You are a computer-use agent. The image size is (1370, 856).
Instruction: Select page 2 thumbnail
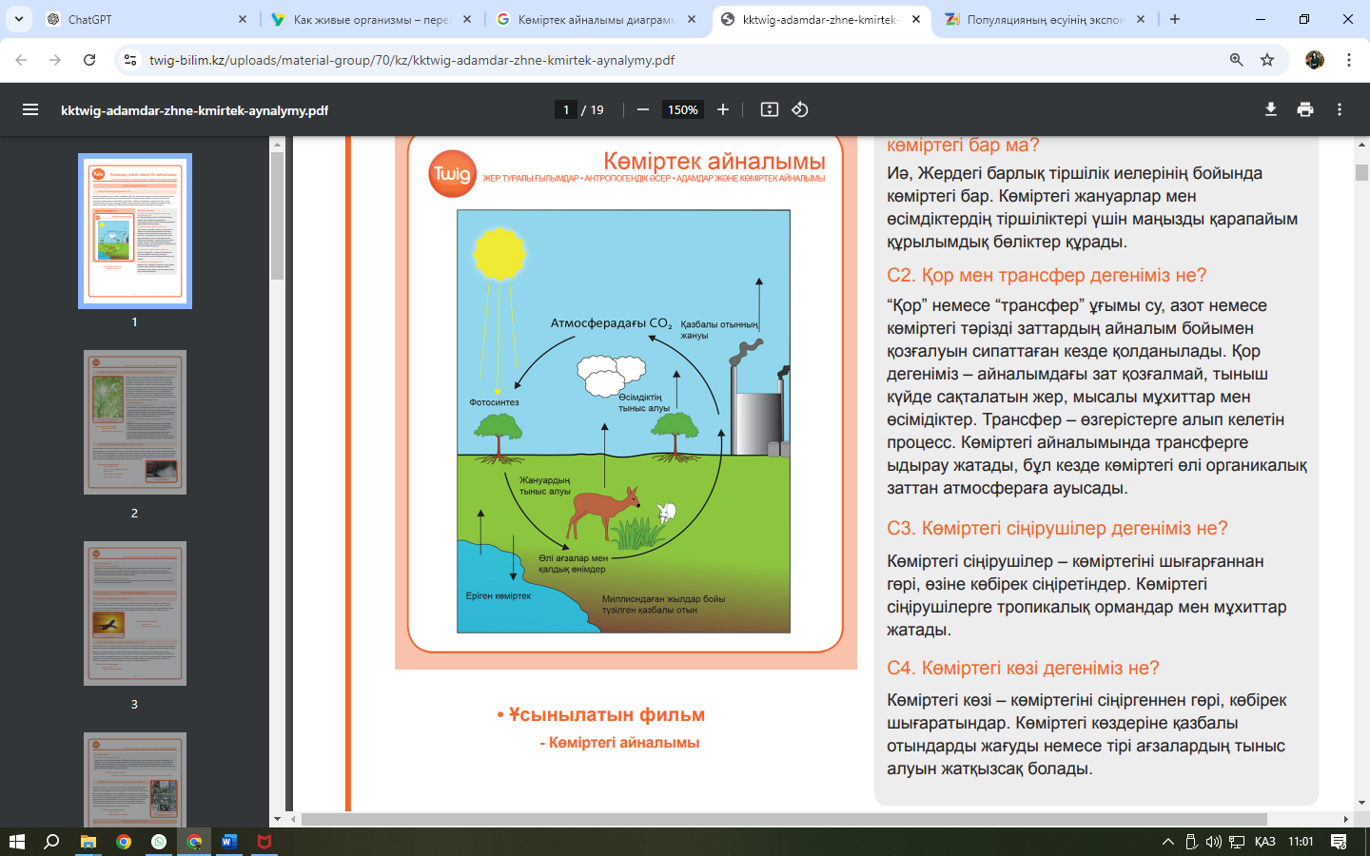coord(135,422)
